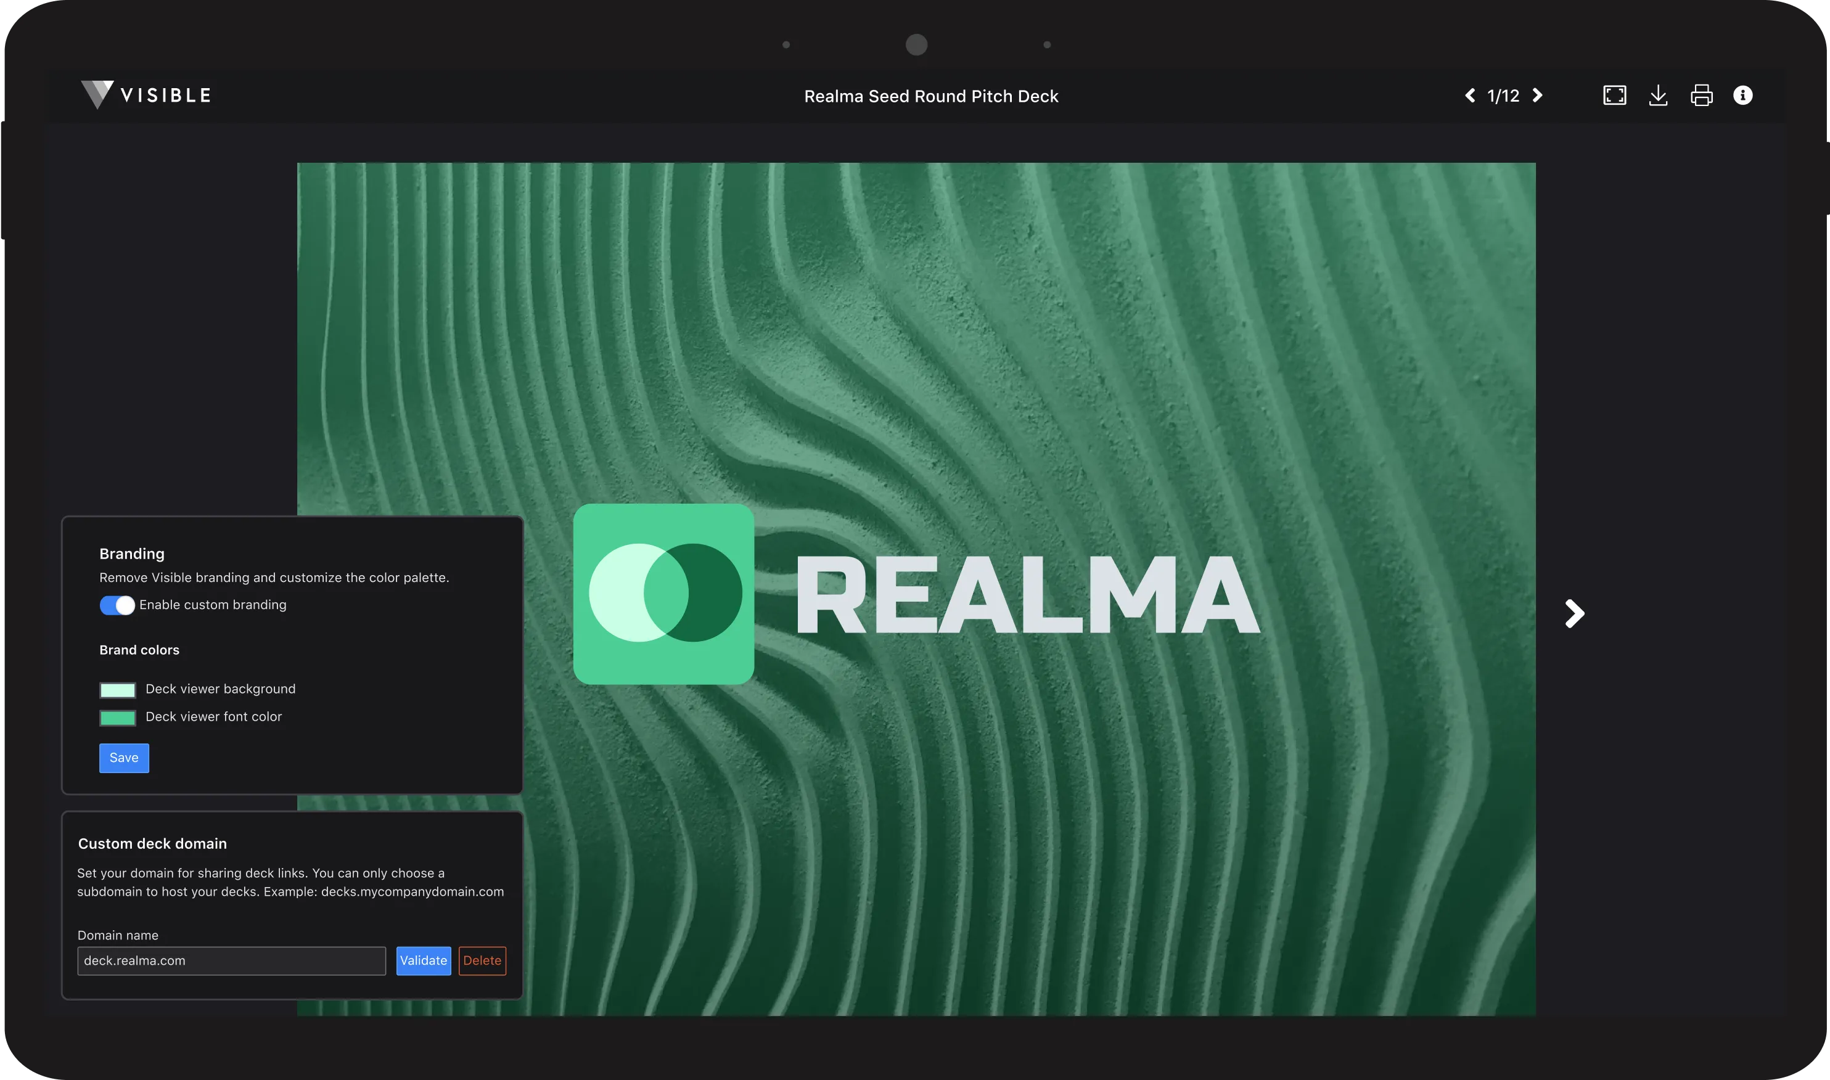Validate the custom deck domain

(423, 960)
